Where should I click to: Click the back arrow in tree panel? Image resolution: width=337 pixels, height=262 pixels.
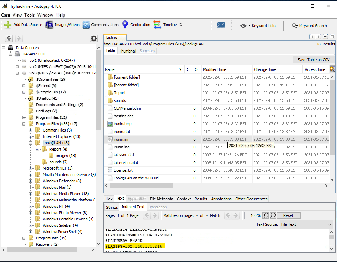[x=9, y=38]
